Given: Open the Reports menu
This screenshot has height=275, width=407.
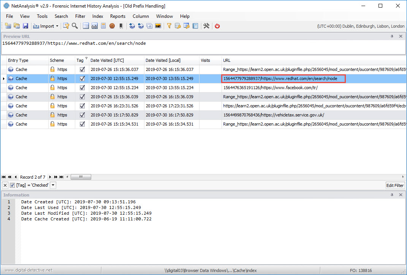Looking at the screenshot, I should click(118, 16).
